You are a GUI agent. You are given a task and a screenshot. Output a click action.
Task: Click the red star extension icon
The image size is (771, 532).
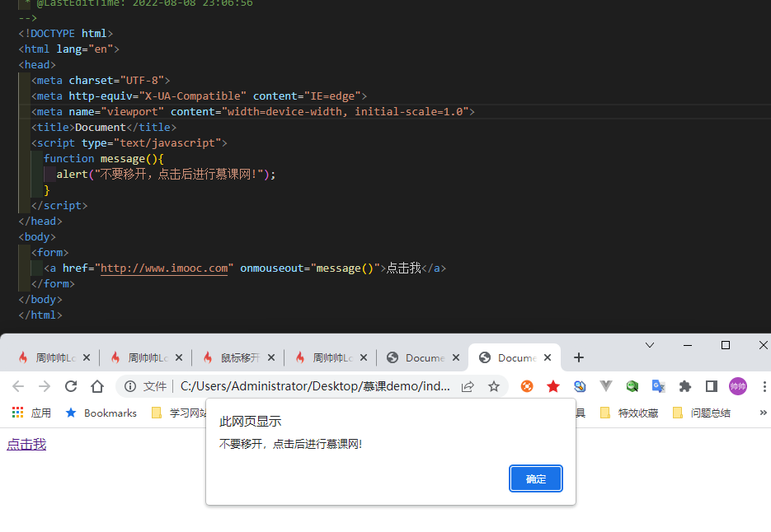click(553, 385)
